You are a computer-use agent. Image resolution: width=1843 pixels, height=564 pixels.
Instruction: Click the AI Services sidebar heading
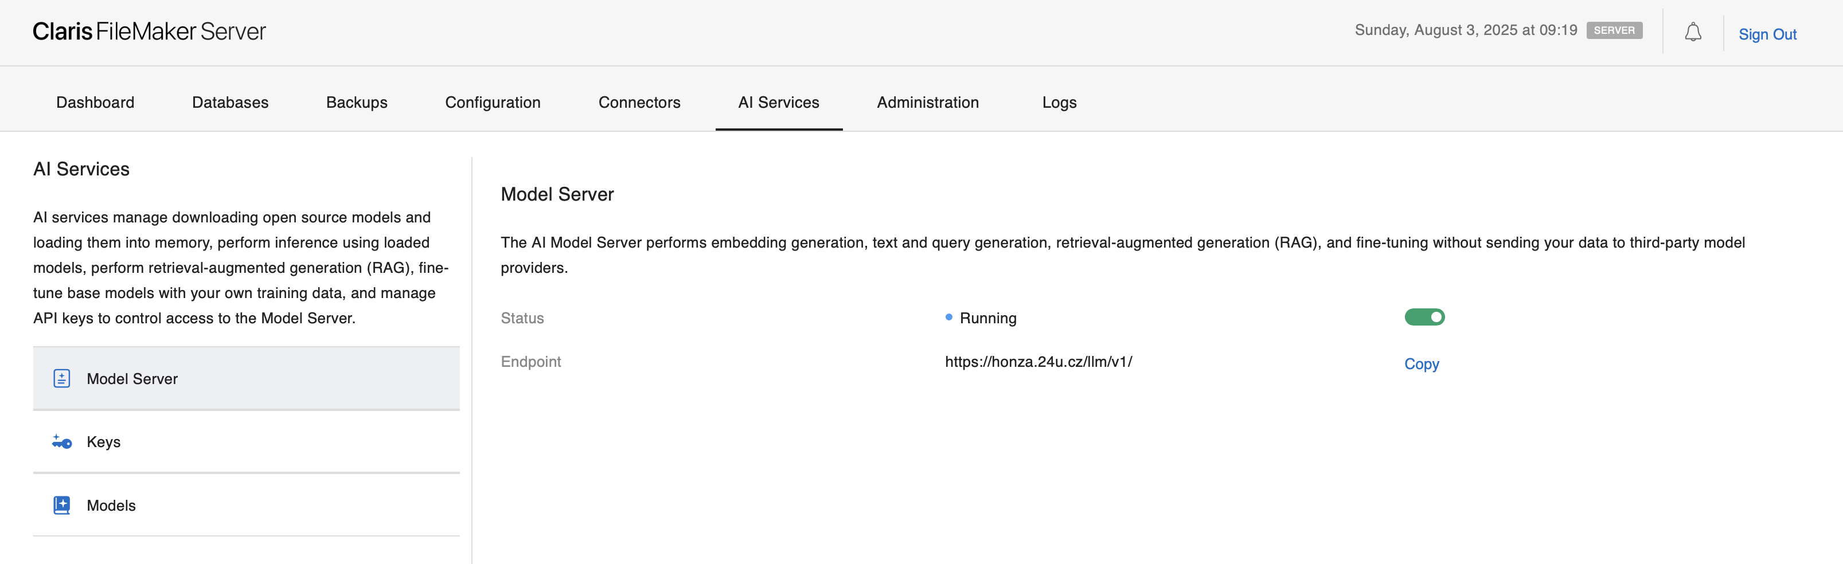[81, 170]
